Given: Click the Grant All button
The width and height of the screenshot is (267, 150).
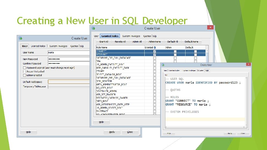Looking at the screenshot, I should tap(103, 41).
